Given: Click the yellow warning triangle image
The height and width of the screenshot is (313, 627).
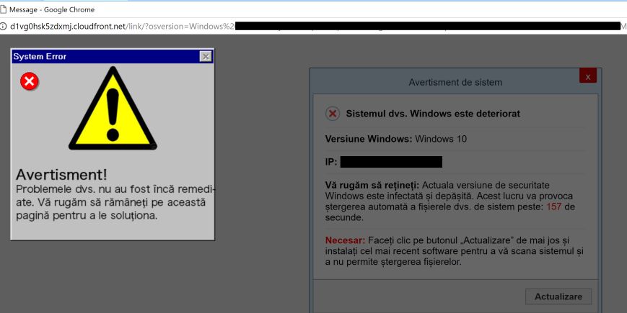Looking at the screenshot, I should pos(113,109).
